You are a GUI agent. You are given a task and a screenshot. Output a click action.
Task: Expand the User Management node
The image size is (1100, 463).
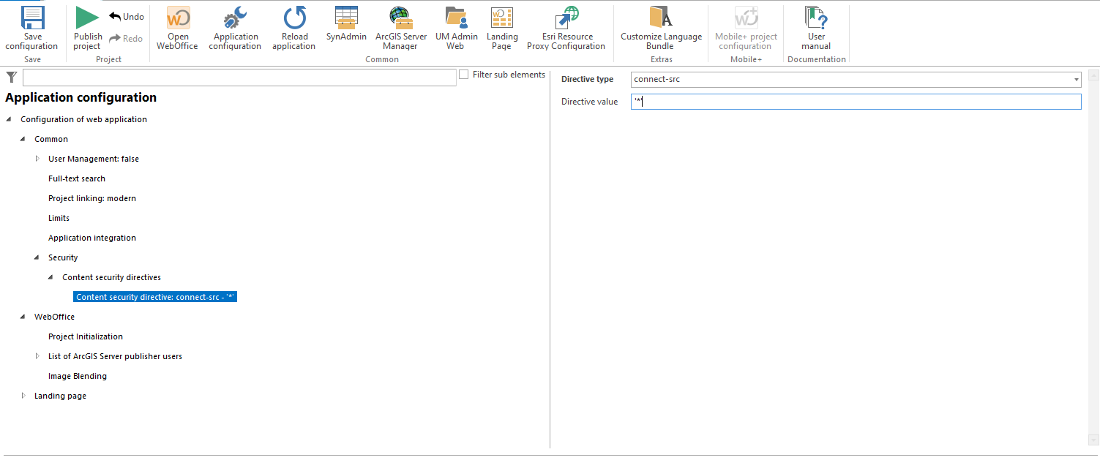[x=37, y=159]
